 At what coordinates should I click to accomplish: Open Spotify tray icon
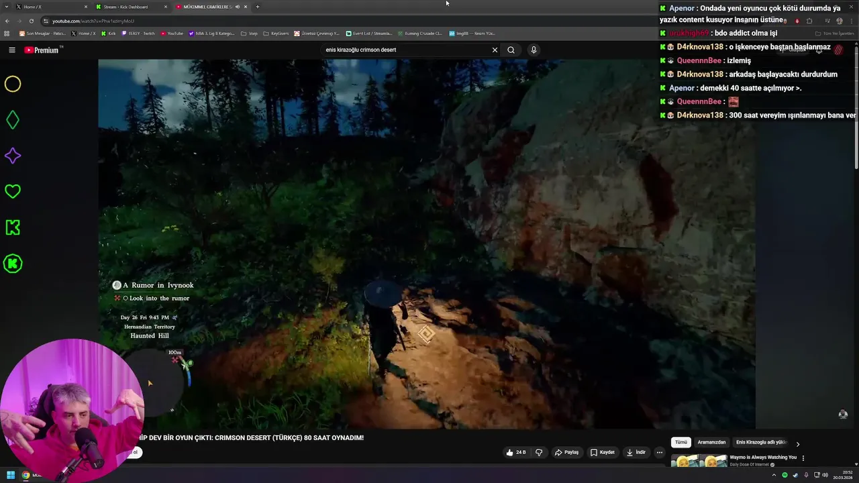785,475
